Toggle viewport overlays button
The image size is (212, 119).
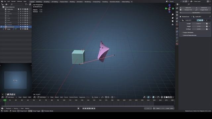[153, 97]
